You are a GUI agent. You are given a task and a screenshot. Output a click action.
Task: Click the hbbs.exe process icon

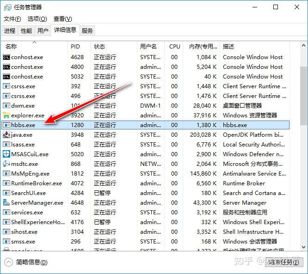[x=6, y=125]
